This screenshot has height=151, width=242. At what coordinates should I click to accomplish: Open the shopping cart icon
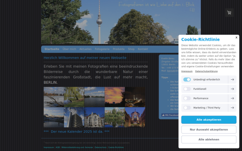tap(229, 12)
